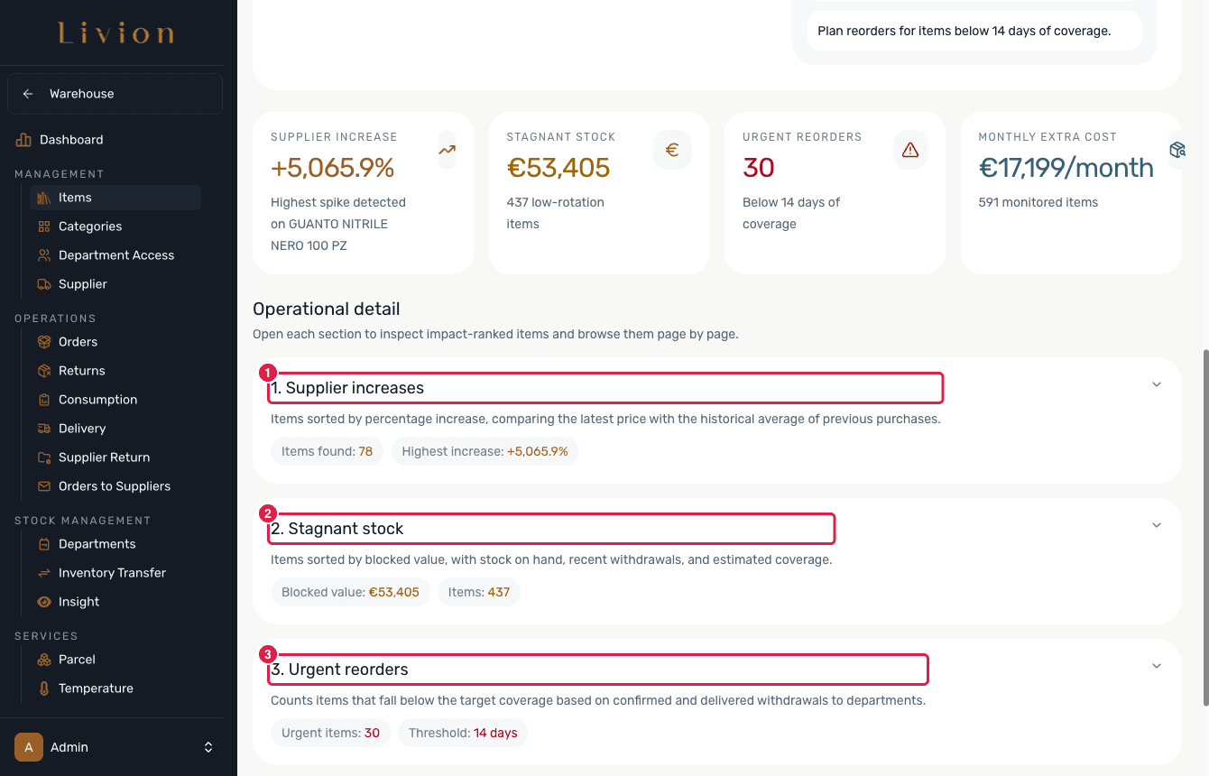Viewport: 1209px width, 776px height.
Task: Click the Warehouse back button
Action: point(115,94)
